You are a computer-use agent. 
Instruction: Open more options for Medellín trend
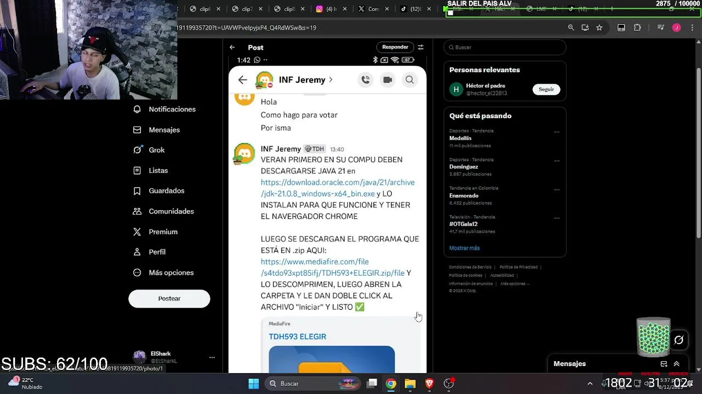[x=557, y=132]
